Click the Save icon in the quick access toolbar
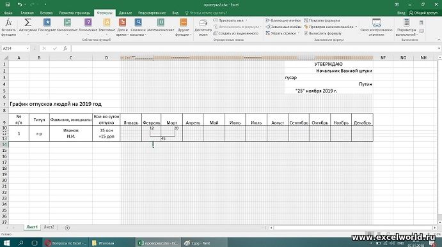442x247 pixels. 8,4
